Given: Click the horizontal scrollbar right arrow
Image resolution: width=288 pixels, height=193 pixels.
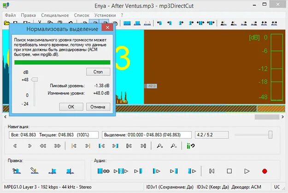Looking at the screenshot, I should (282, 117).
